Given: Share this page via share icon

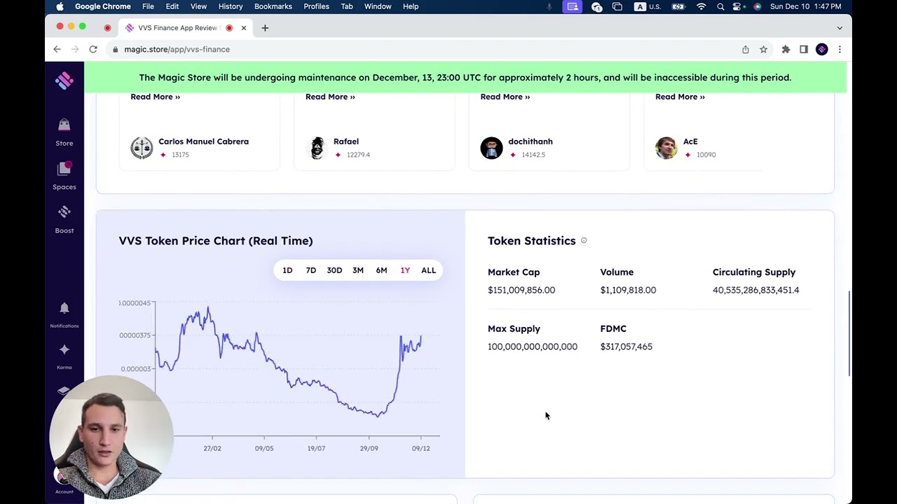Looking at the screenshot, I should pos(746,49).
